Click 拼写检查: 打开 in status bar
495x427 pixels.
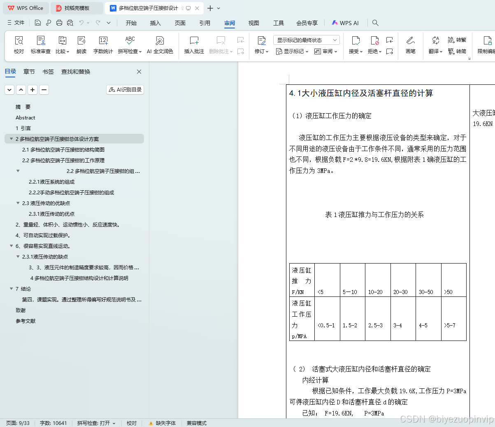[96, 423]
